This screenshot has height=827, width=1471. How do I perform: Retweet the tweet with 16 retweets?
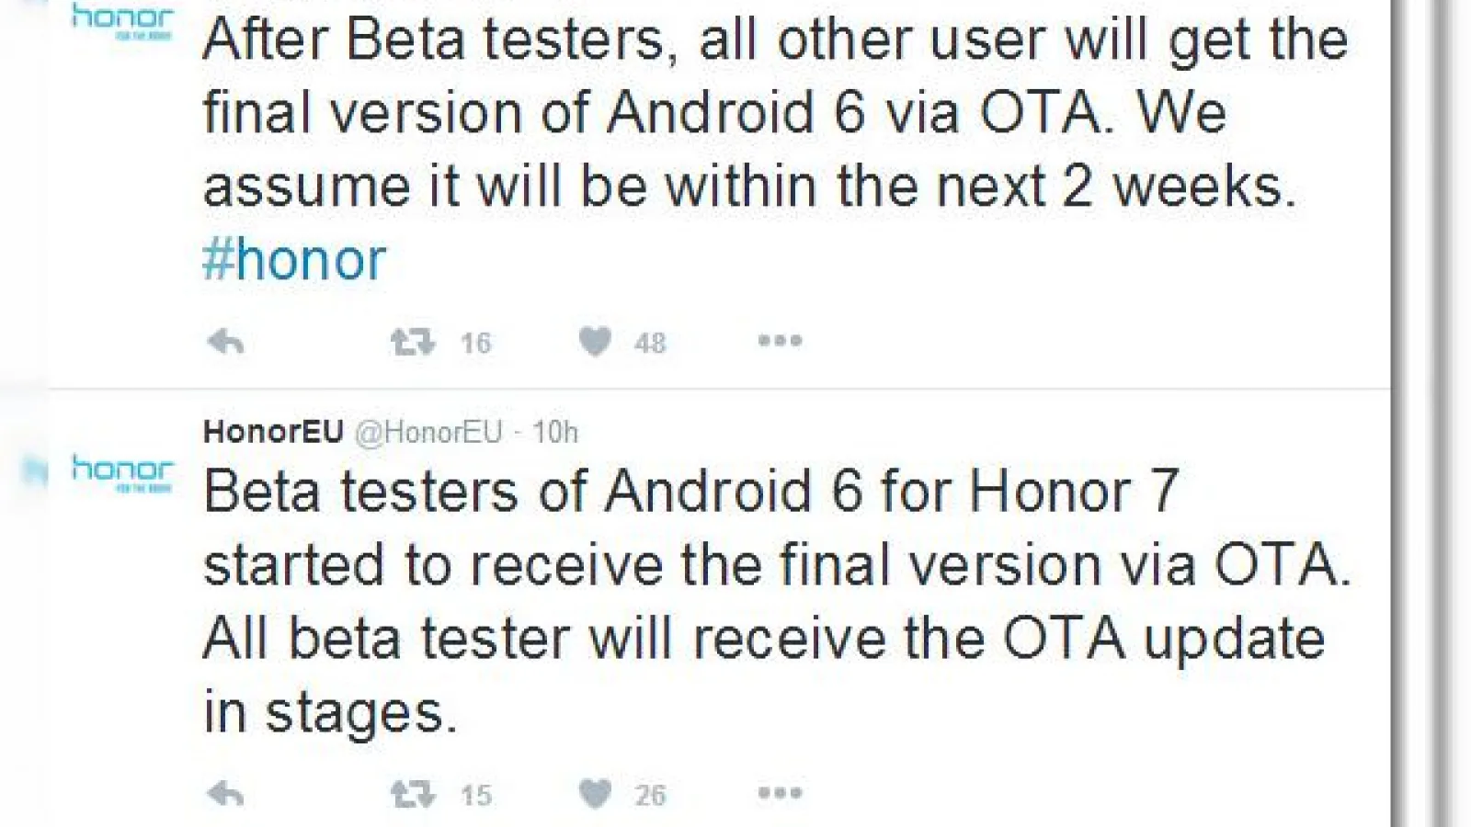tap(412, 343)
